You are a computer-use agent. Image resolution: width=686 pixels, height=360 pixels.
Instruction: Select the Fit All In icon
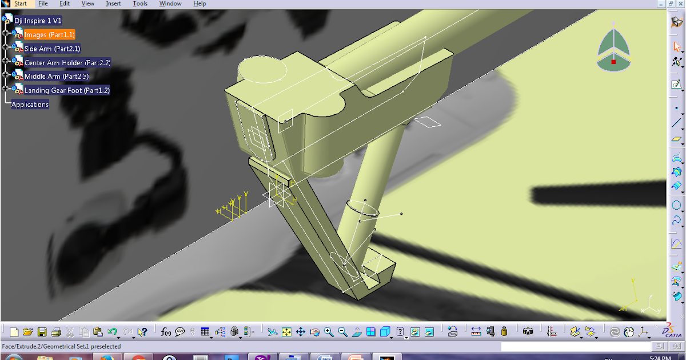point(286,330)
